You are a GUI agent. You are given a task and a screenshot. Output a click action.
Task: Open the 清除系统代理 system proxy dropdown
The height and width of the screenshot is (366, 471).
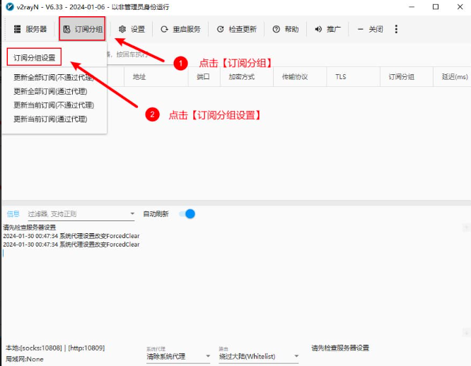point(178,356)
